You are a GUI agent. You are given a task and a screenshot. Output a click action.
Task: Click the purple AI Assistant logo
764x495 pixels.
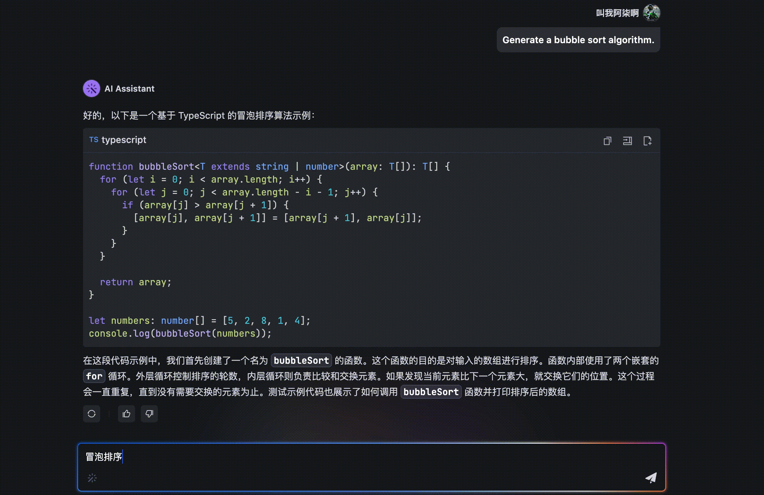(x=92, y=88)
